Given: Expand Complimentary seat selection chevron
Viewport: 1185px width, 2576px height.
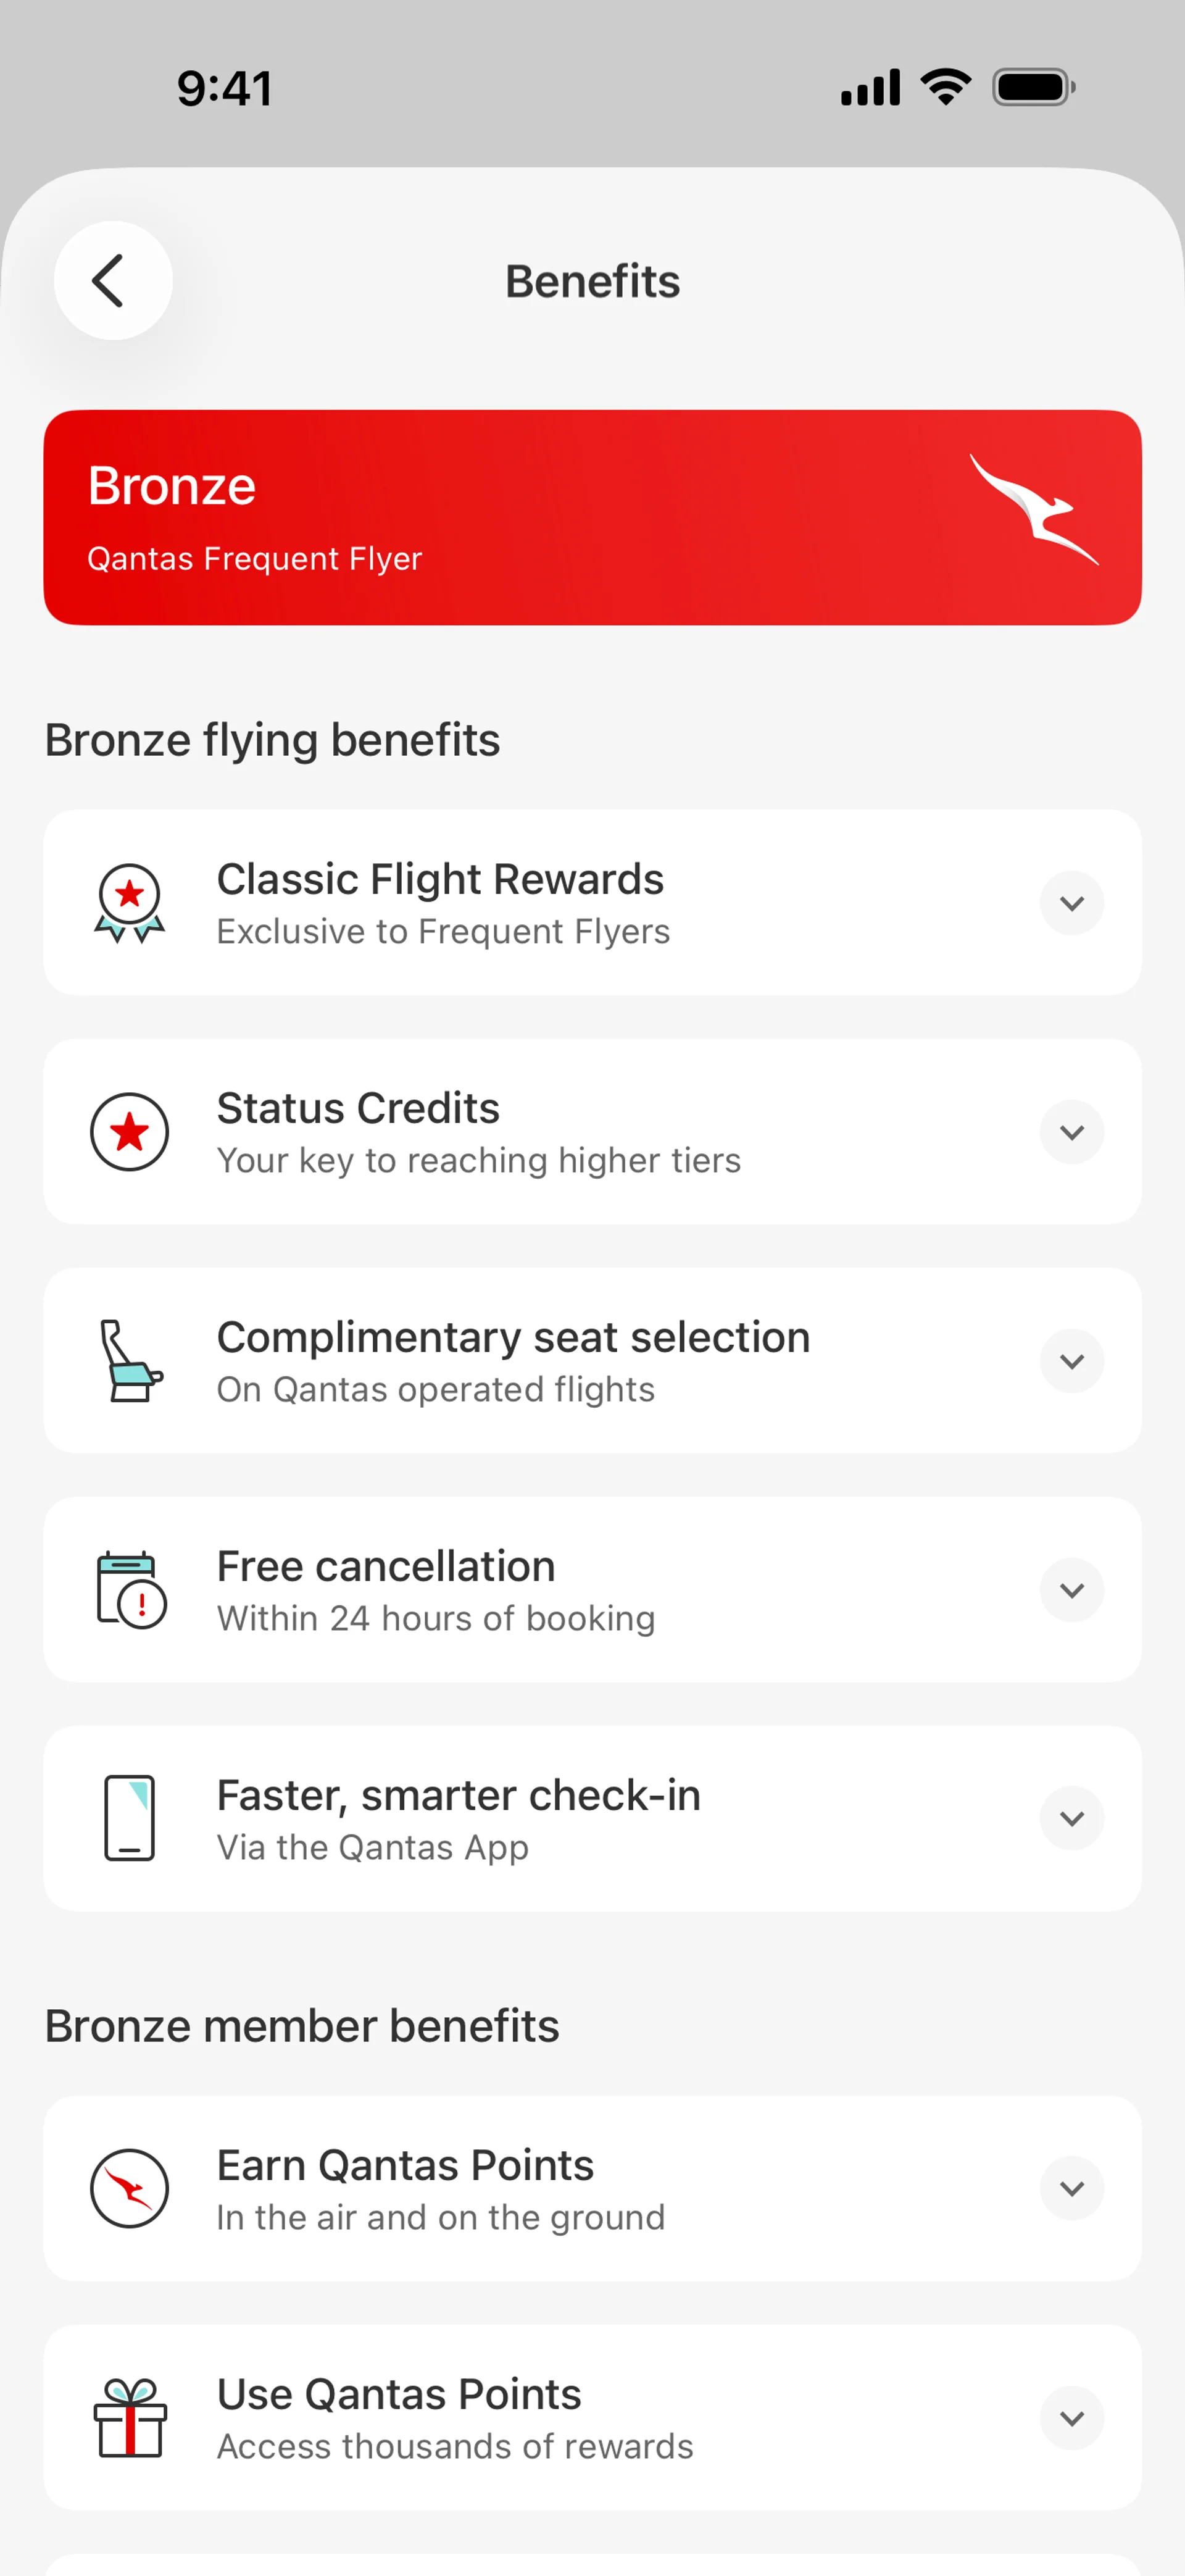Looking at the screenshot, I should click(x=1071, y=1361).
